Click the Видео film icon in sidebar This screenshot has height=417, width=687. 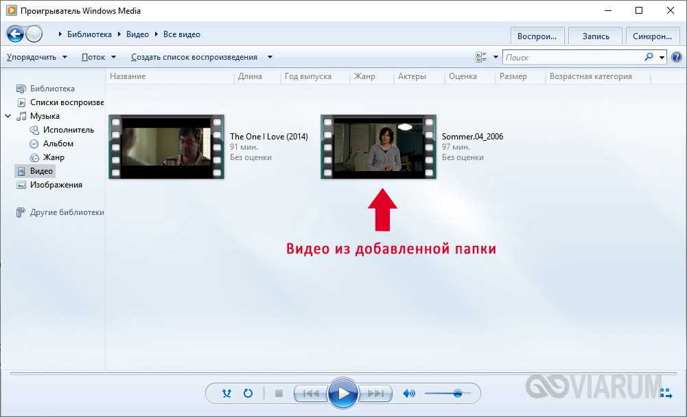[21, 171]
